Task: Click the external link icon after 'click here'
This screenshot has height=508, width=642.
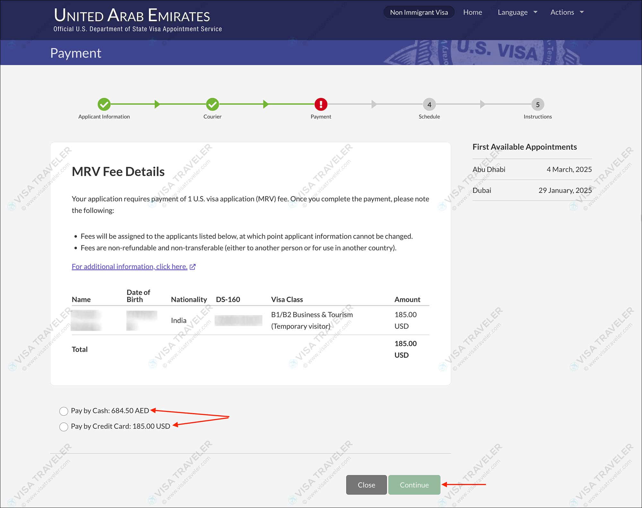Action: 192,267
